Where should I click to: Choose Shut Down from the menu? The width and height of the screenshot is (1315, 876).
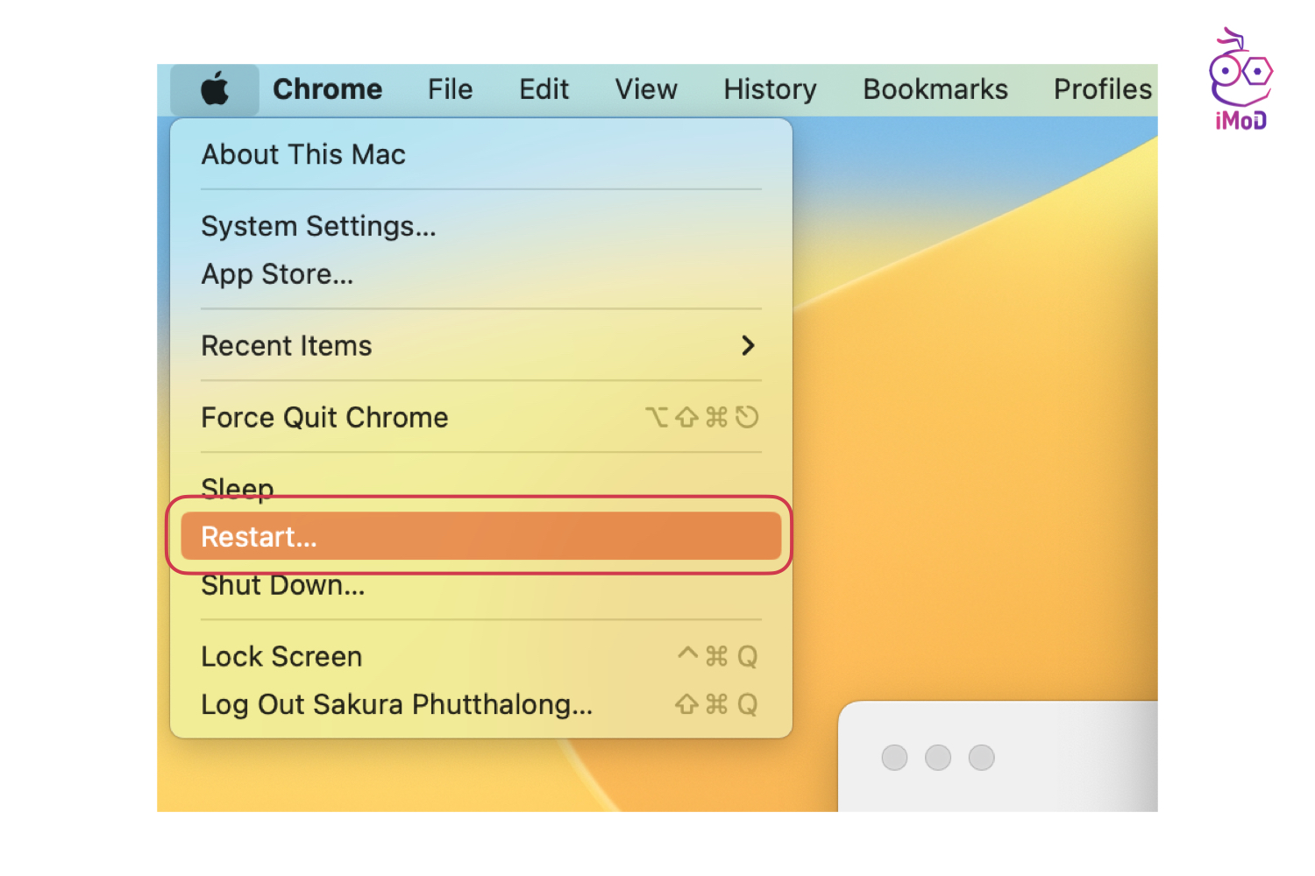pos(283,587)
